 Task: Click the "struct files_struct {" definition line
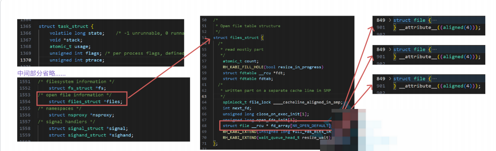click(x=238, y=38)
